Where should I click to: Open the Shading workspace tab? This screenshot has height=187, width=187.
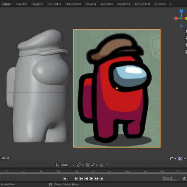91,4
